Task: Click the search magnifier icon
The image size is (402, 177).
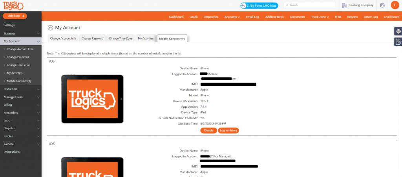Action: [287, 5]
